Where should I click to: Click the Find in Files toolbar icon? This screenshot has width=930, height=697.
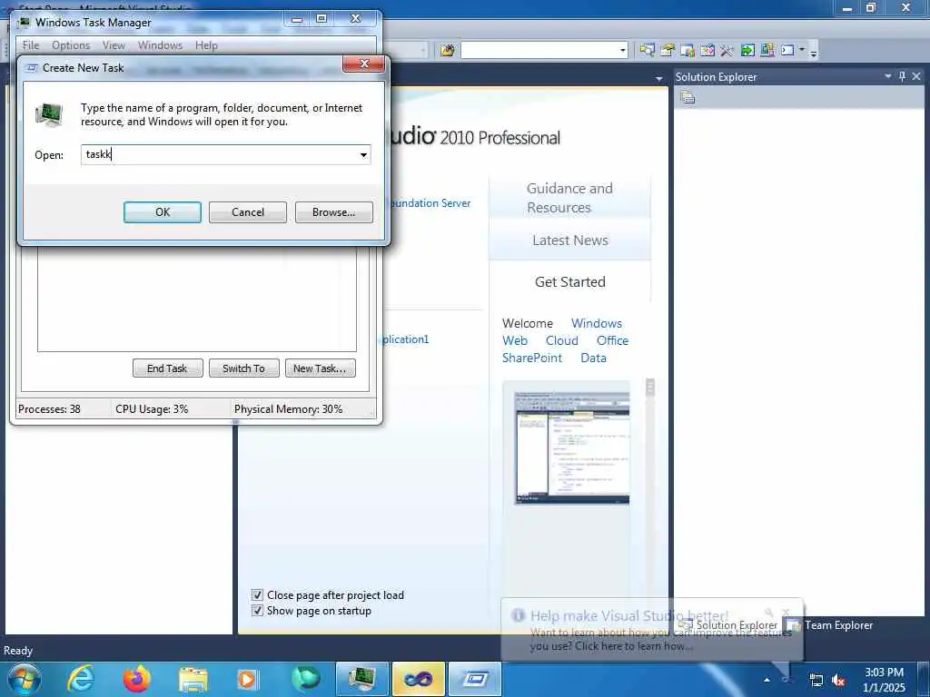pos(448,51)
